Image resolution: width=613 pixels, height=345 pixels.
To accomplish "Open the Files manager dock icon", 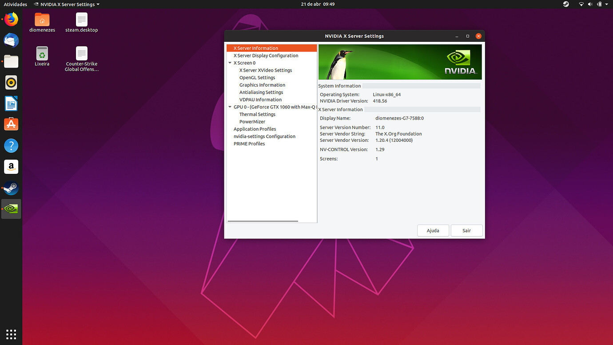I will 11,61.
